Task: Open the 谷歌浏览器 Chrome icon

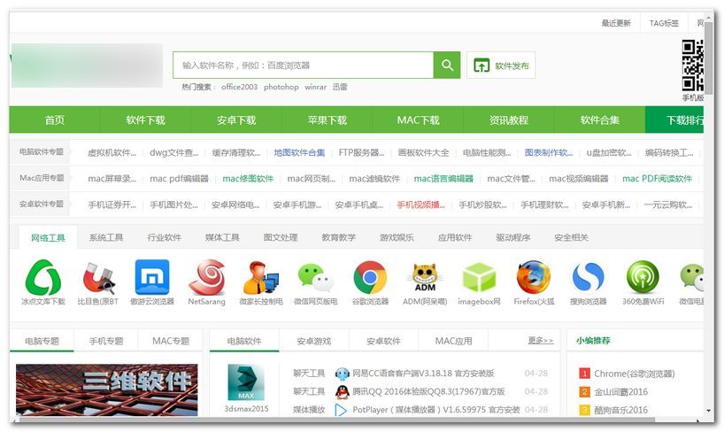Action: pos(370,277)
